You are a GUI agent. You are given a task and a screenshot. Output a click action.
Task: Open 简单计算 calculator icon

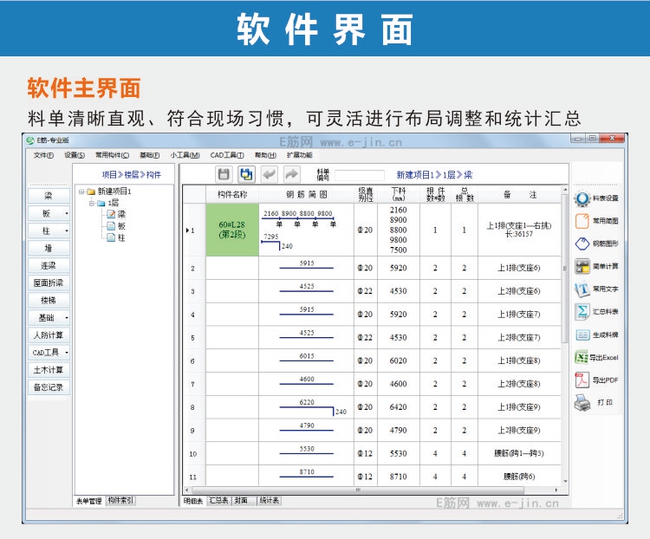click(x=582, y=266)
